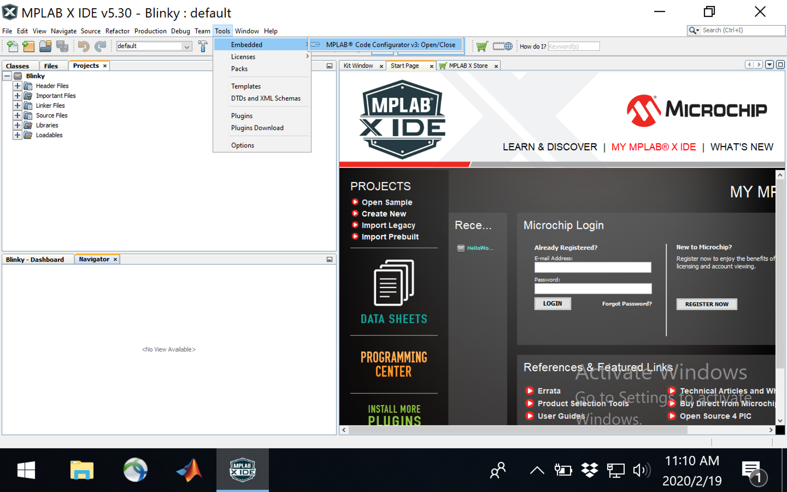Click the LOGIN button

(x=553, y=304)
